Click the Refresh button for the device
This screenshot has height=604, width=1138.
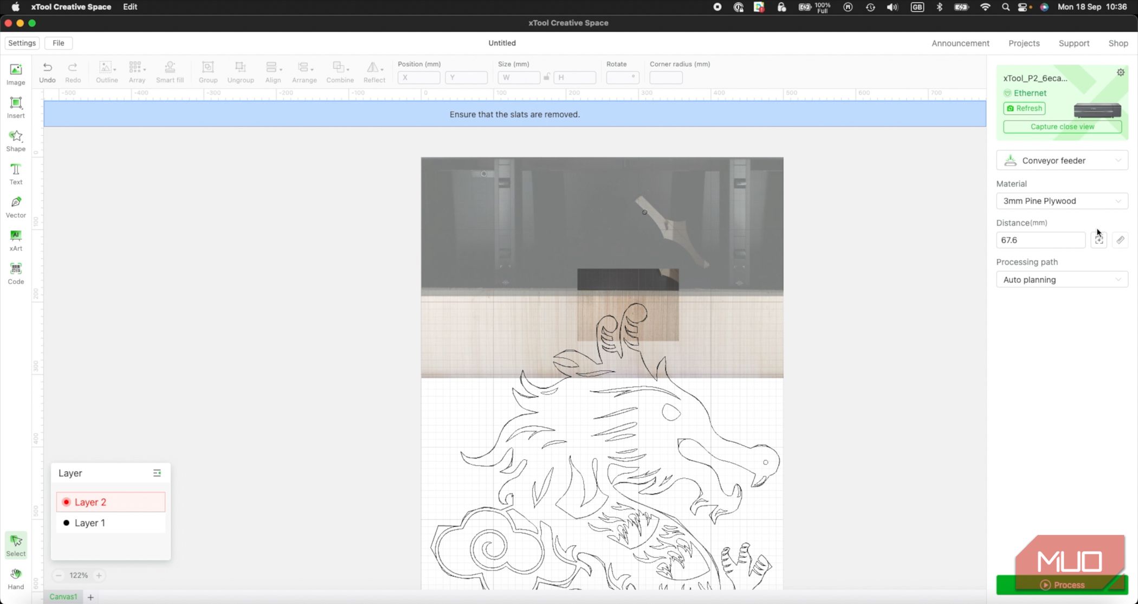coord(1024,108)
